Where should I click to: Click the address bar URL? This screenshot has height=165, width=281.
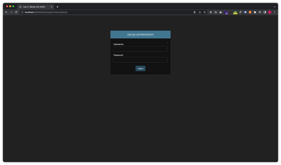pos(46,12)
